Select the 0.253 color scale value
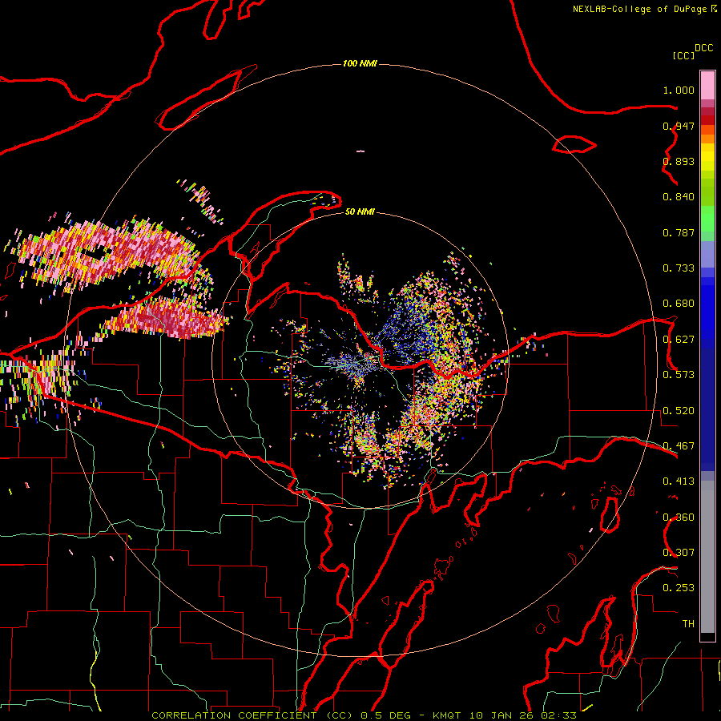721x721 pixels. tap(679, 588)
